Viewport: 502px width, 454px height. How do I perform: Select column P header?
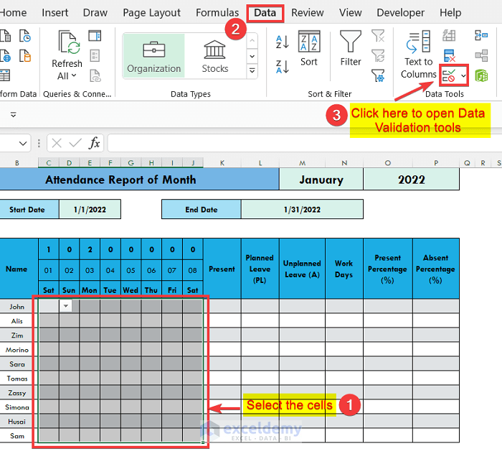click(x=436, y=163)
